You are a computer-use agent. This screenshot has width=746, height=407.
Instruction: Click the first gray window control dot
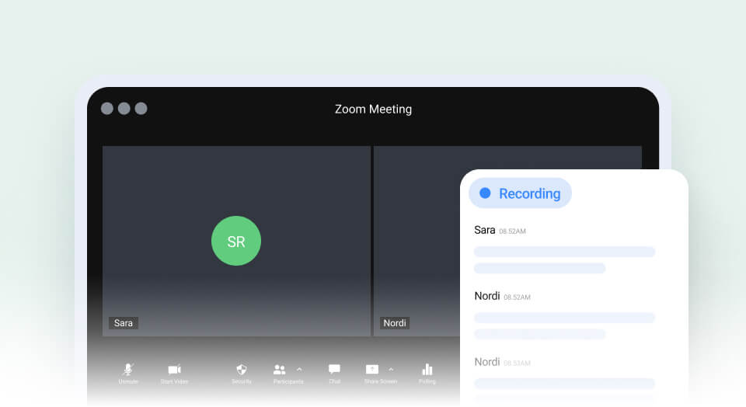(107, 109)
